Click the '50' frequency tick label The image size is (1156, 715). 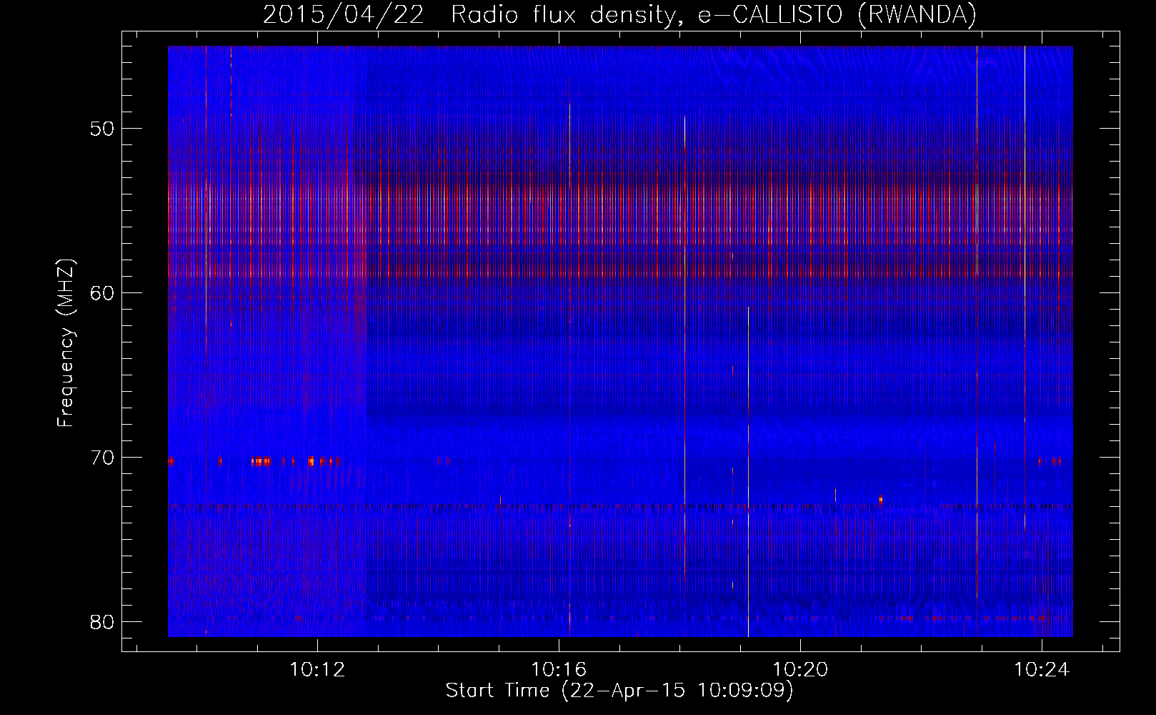[103, 129]
